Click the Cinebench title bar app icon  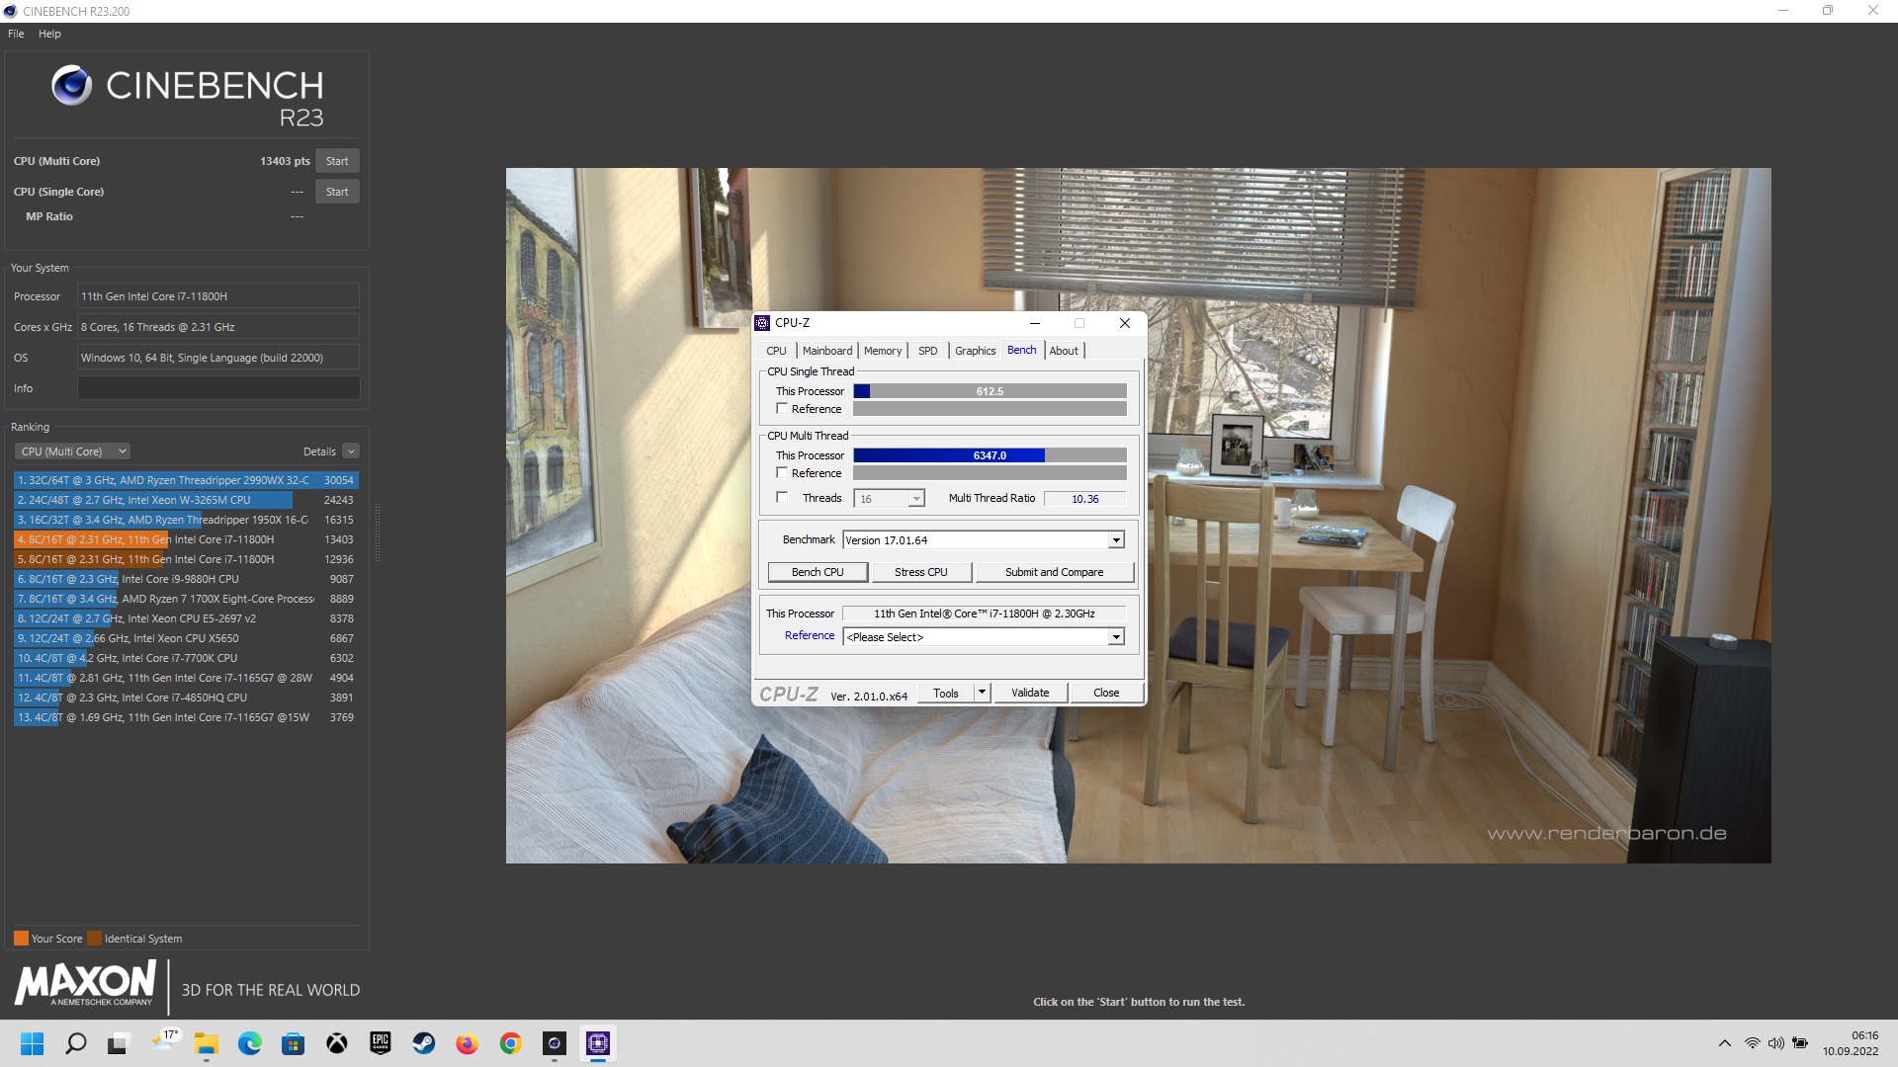pyautogui.click(x=10, y=11)
